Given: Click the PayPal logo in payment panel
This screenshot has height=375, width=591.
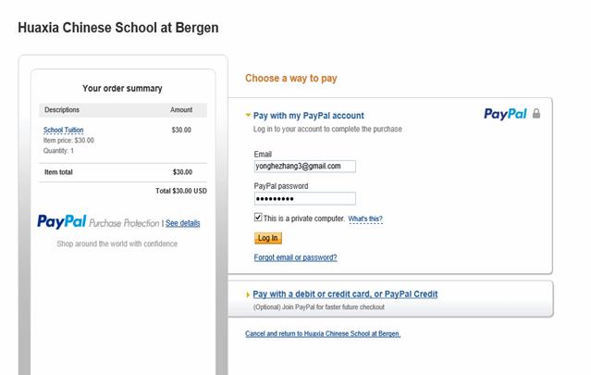Looking at the screenshot, I should [x=505, y=114].
